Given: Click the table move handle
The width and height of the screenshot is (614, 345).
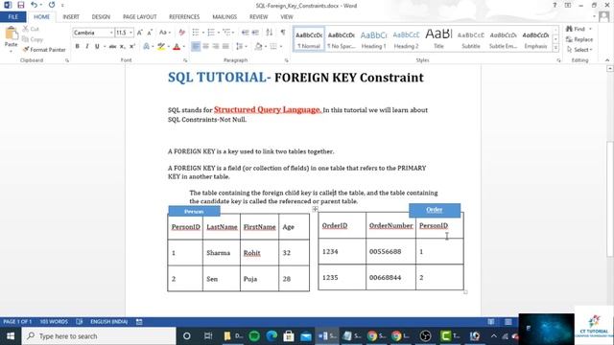Looking at the screenshot, I should [x=315, y=209].
